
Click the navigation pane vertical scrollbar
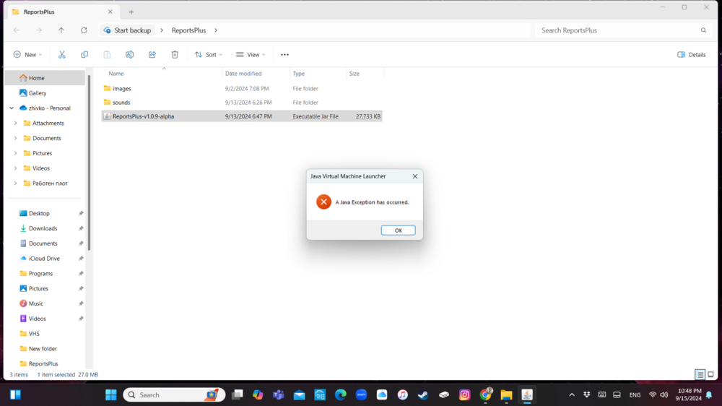(89, 161)
